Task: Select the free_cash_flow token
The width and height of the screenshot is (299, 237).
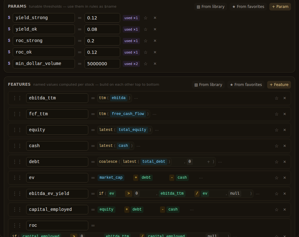Action: [128, 114]
